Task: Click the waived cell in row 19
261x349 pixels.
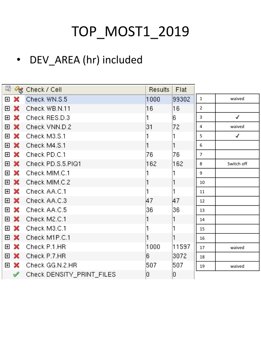Action: point(237,266)
